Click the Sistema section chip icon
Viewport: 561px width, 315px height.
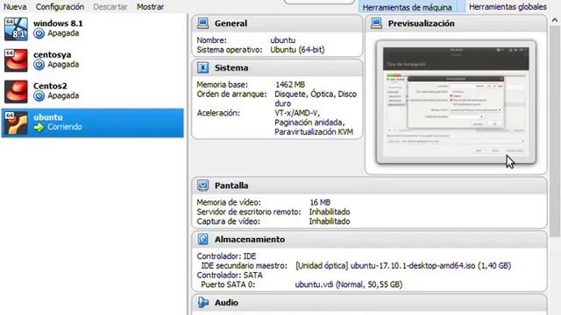click(202, 67)
